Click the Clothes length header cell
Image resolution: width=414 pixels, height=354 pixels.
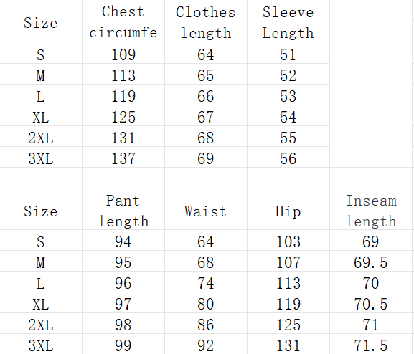click(206, 21)
